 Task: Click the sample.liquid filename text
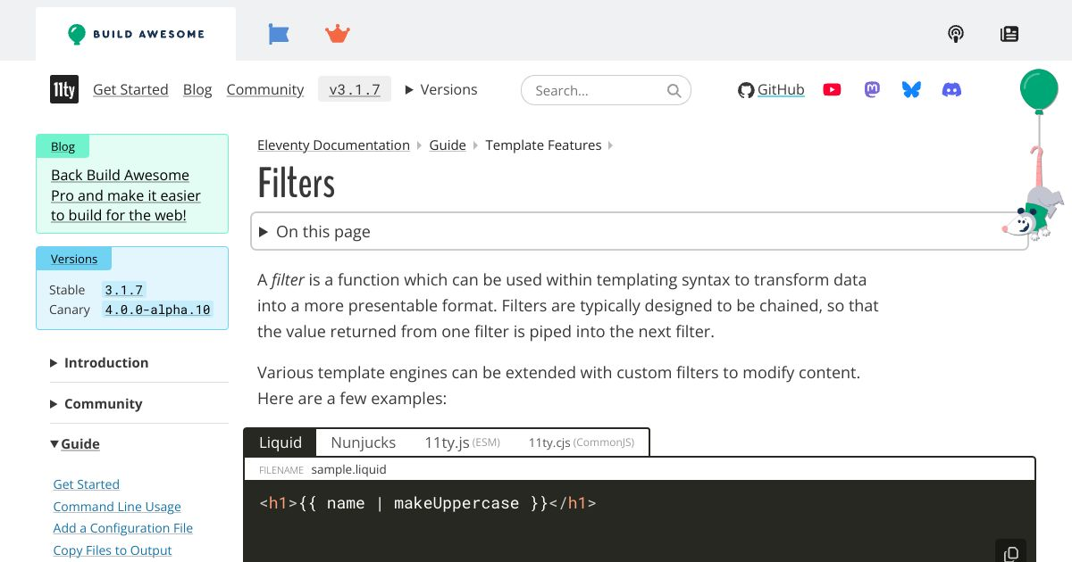(348, 469)
